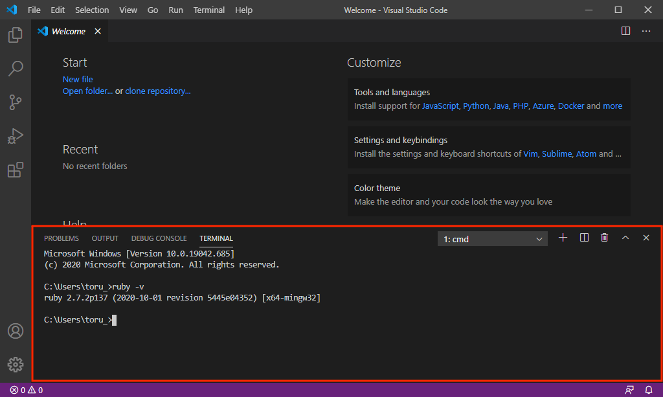Viewport: 663px width, 397px height.
Task: Open the File menu
Action: pos(34,10)
